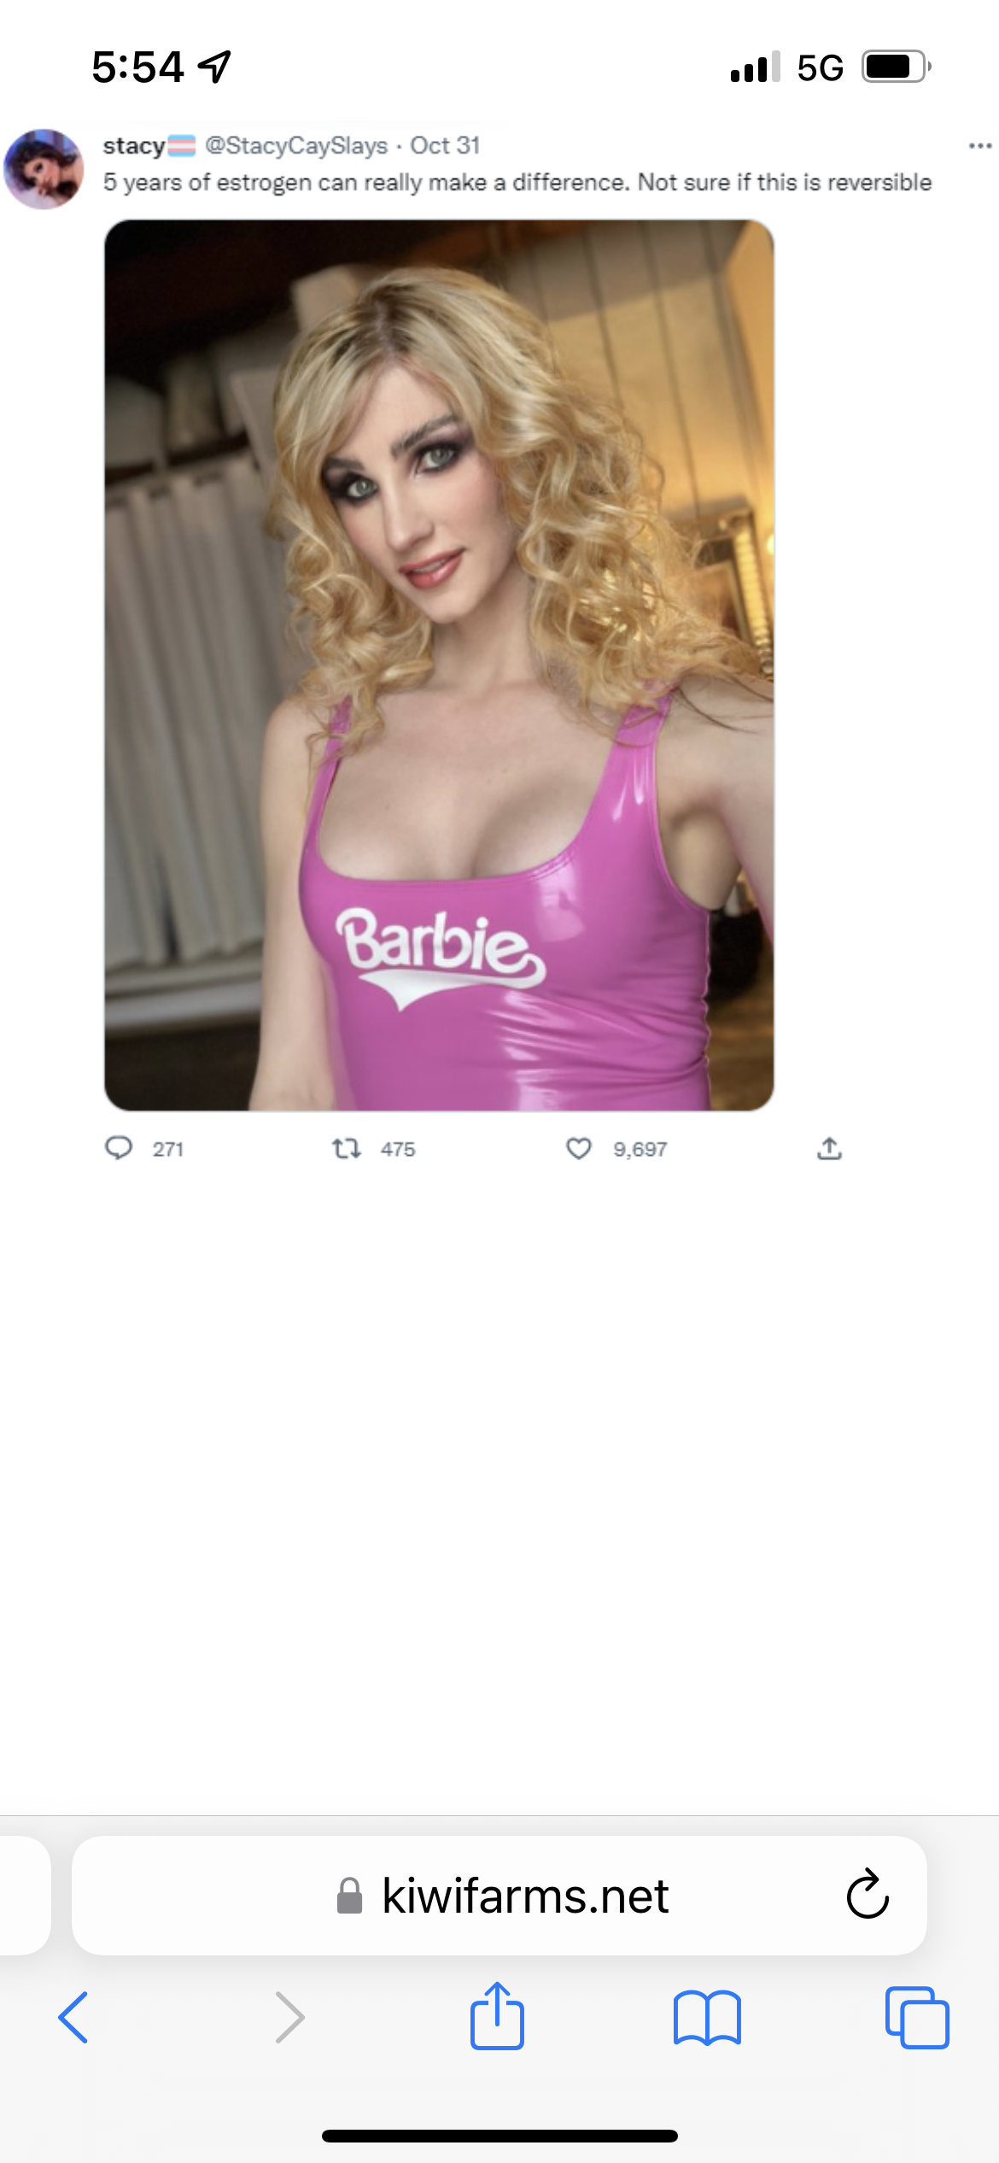The width and height of the screenshot is (999, 2163).
Task: Open Safari share sheet icon
Action: [497, 2015]
